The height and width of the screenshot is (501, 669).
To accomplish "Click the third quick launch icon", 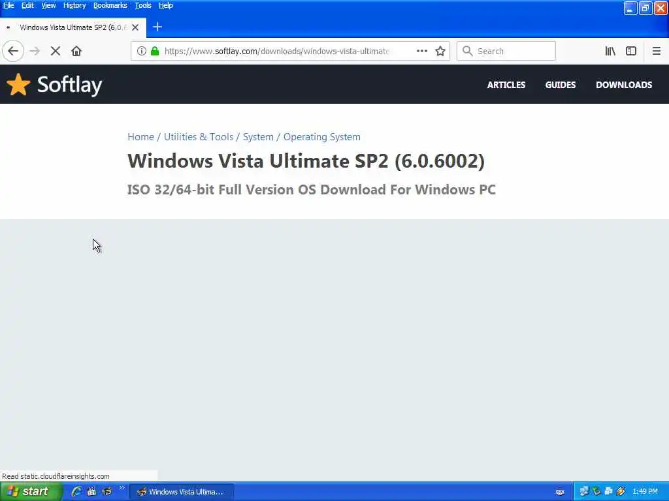I will pos(106,492).
